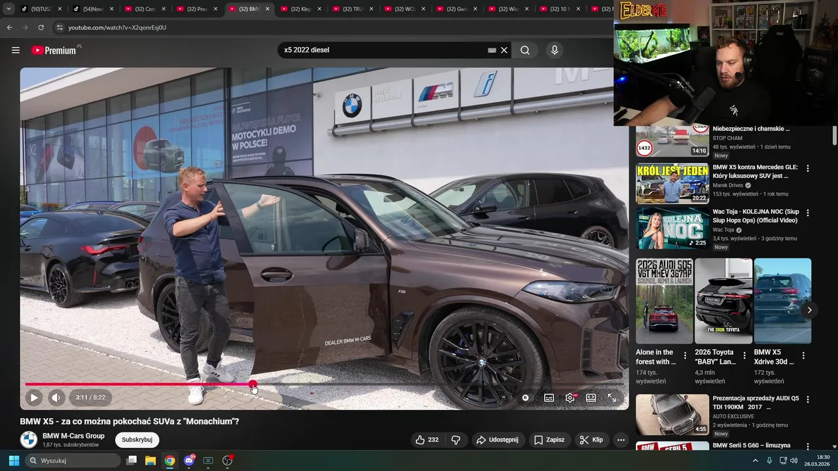Switch to the (32) TRU browser tab

[x=353, y=9]
